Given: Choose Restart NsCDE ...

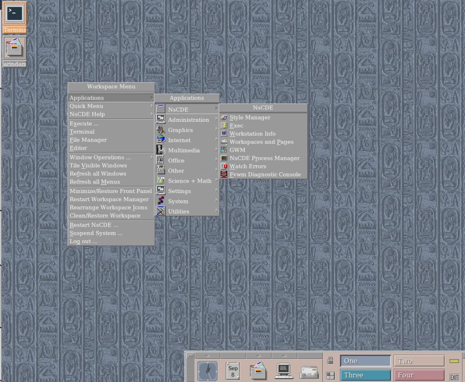Looking at the screenshot, I should point(111,225).
